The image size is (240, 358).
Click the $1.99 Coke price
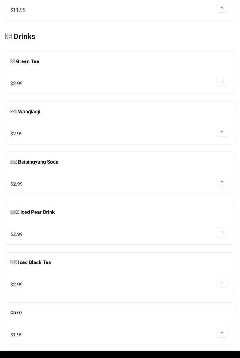click(x=17, y=335)
